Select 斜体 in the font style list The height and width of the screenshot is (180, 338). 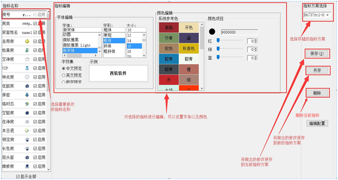pos(108,46)
